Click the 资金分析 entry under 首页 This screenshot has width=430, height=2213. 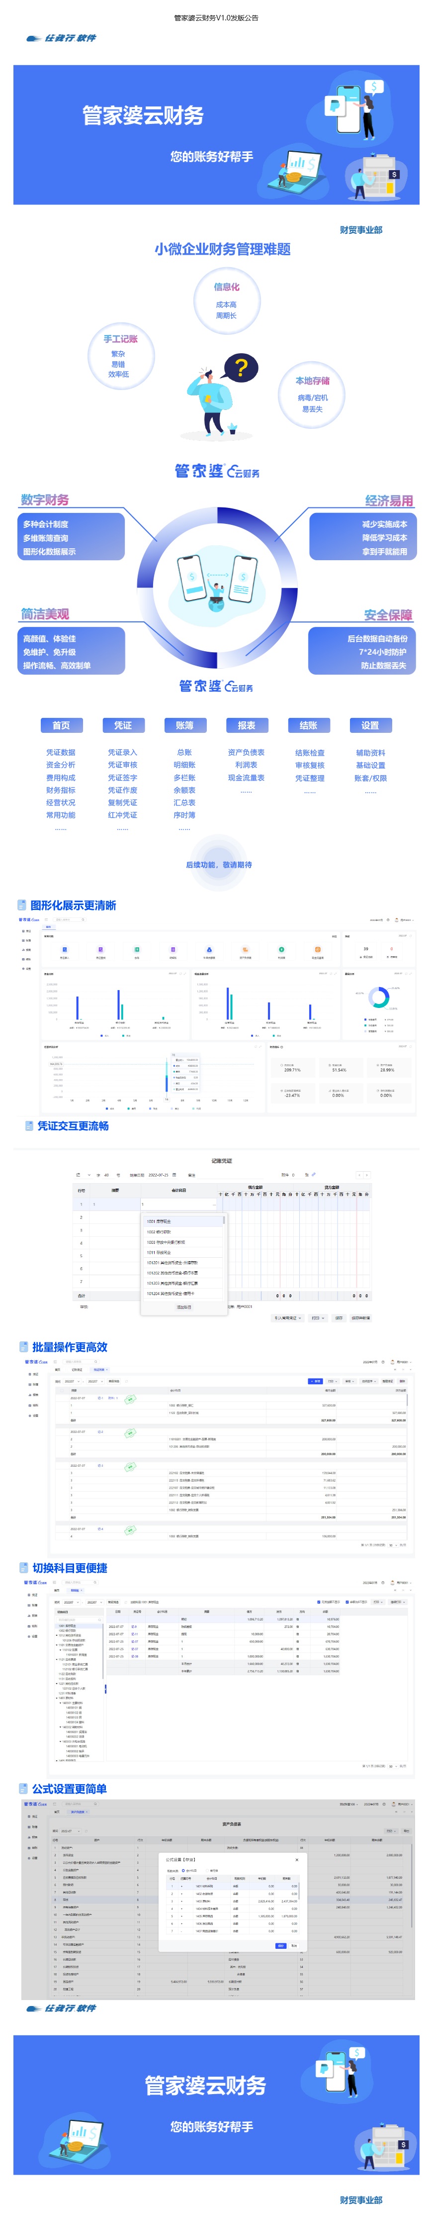tap(61, 765)
